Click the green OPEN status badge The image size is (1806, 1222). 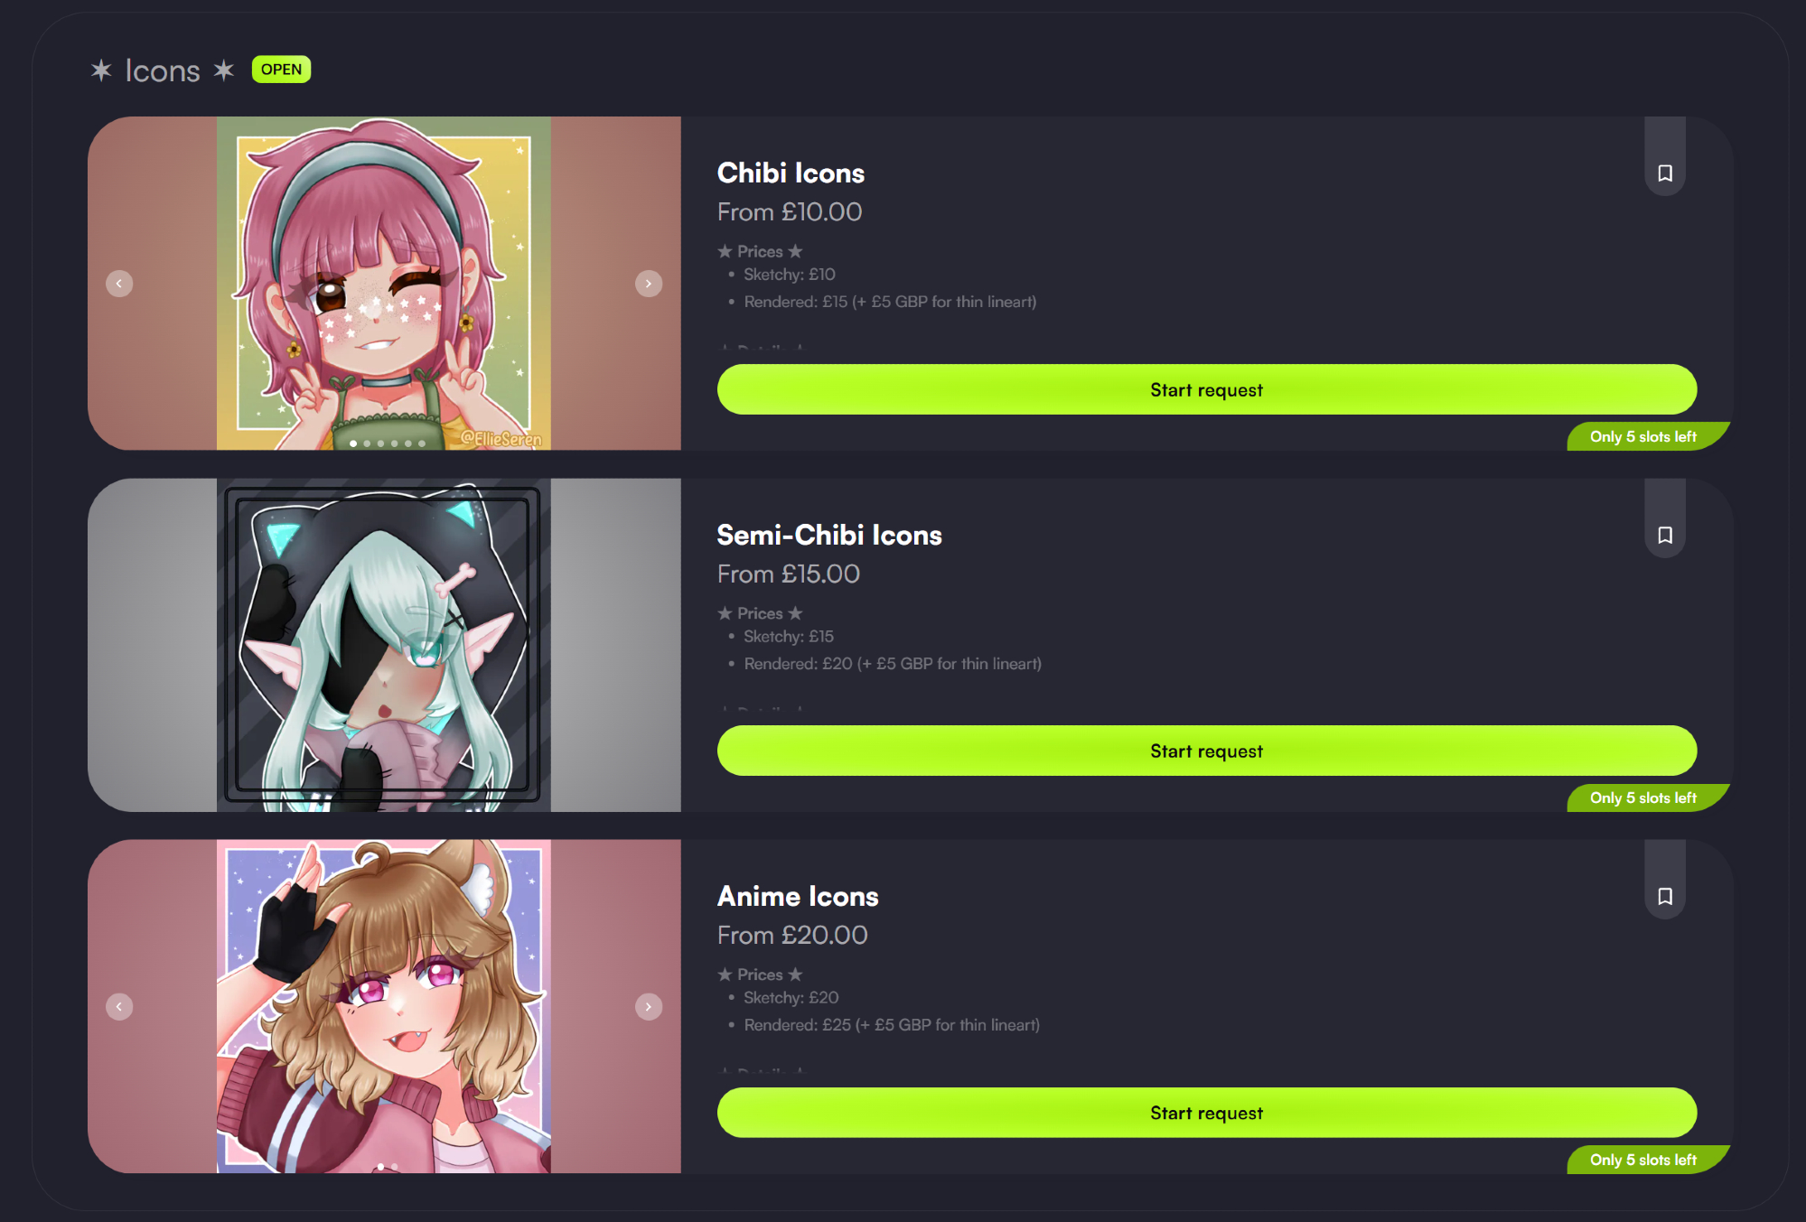click(281, 70)
